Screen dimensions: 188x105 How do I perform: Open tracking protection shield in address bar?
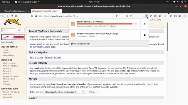pyautogui.click(x=32, y=16)
